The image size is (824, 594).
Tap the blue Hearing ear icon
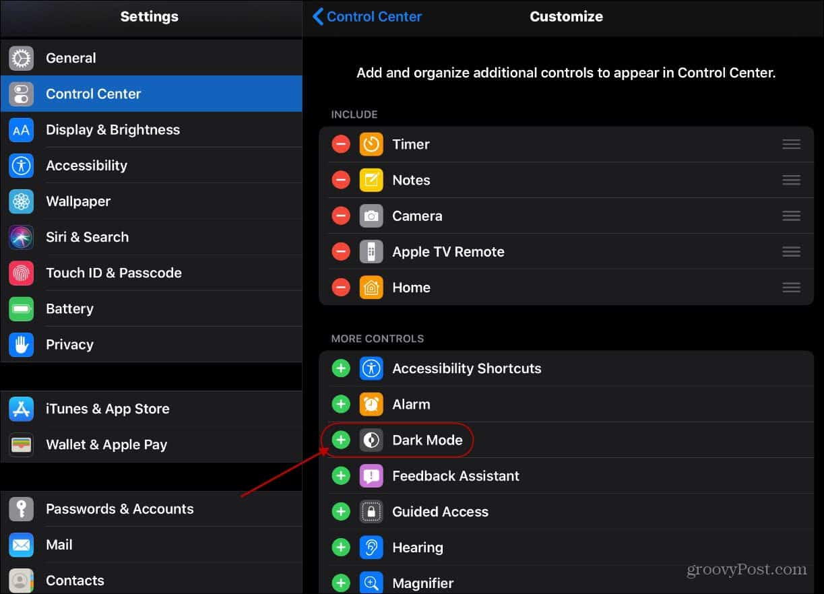371,548
